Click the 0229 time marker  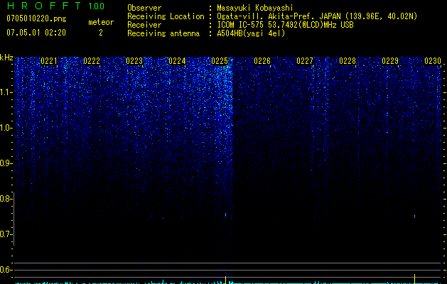pyautogui.click(x=390, y=61)
